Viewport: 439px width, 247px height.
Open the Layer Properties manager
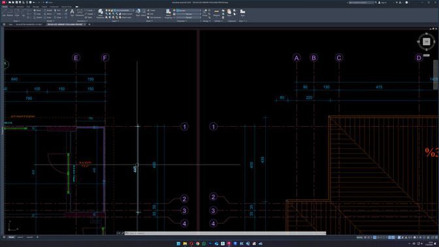[100, 13]
